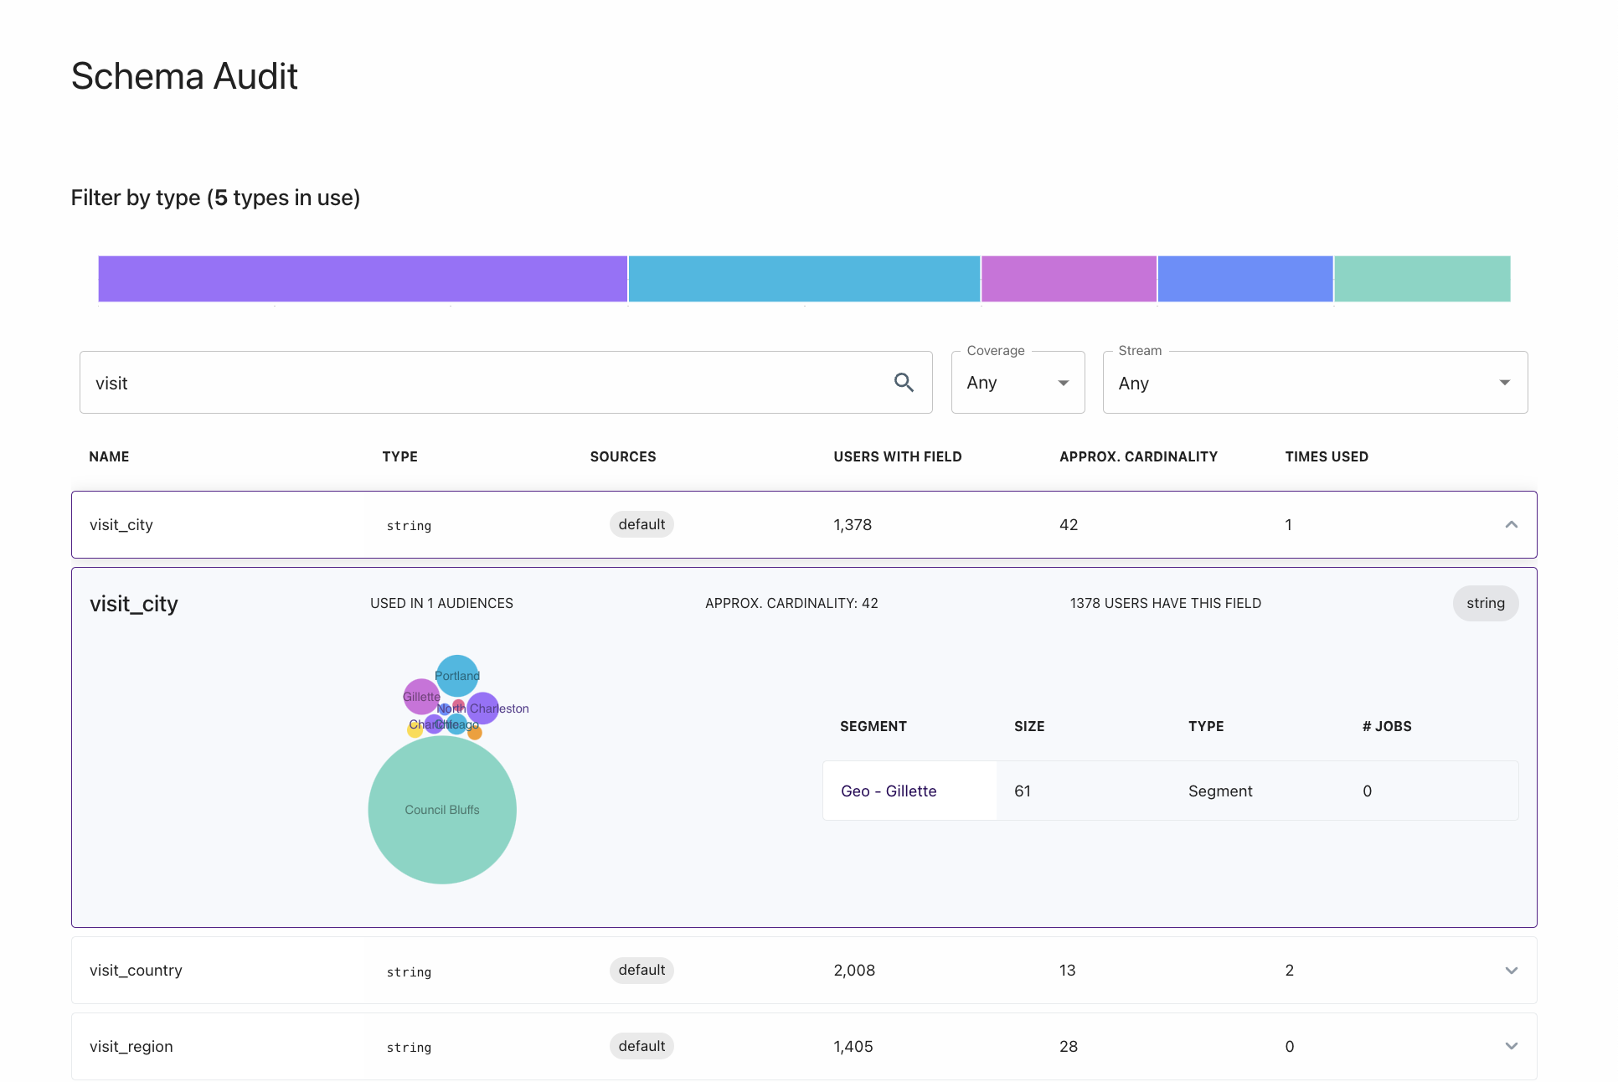Open the Geo - Gillette segment link
1618x1082 pixels.
coord(889,791)
